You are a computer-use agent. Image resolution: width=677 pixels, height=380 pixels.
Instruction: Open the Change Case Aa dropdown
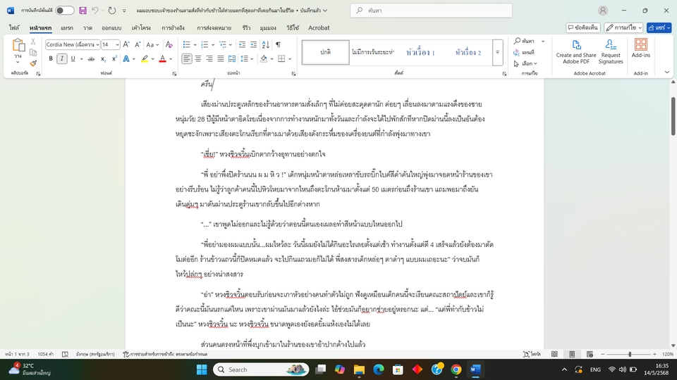click(152, 44)
